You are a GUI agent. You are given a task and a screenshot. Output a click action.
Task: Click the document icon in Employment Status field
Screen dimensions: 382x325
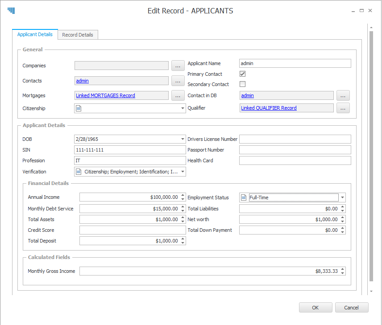pos(244,197)
